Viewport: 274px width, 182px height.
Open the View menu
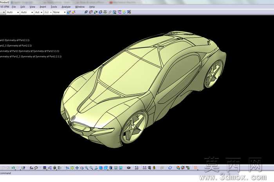32,7
